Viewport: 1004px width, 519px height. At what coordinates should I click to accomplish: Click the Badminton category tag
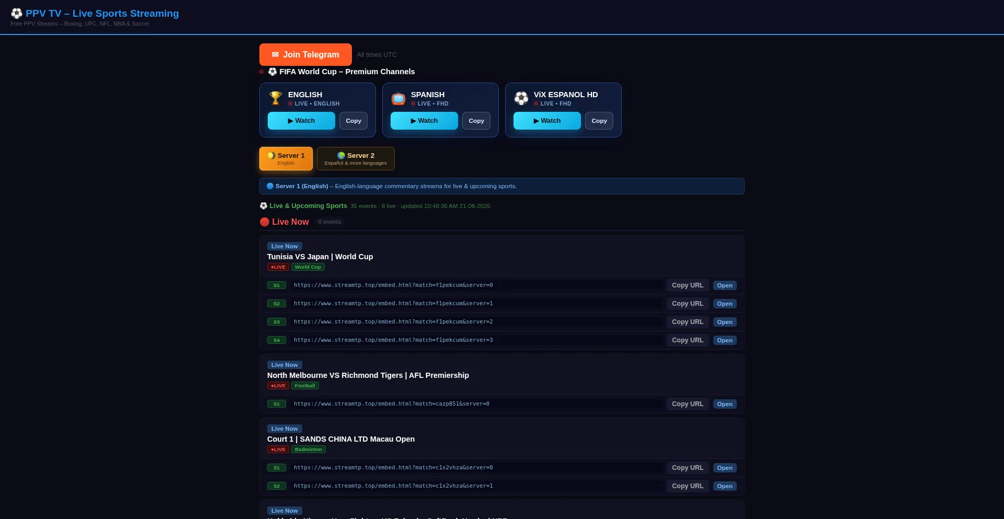[309, 449]
